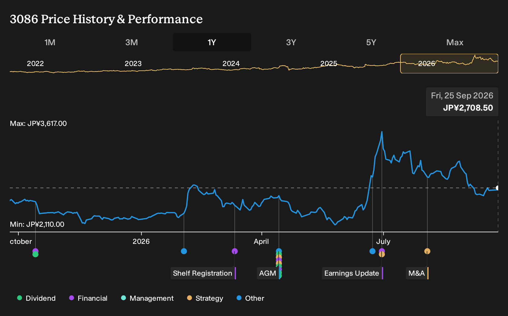Click the 3086 Price History & Performance heading
The height and width of the screenshot is (316, 508).
tap(106, 19)
